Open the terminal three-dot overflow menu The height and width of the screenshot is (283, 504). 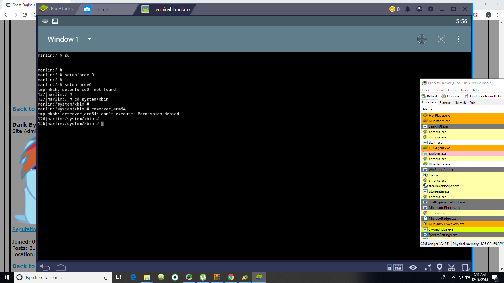click(458, 39)
